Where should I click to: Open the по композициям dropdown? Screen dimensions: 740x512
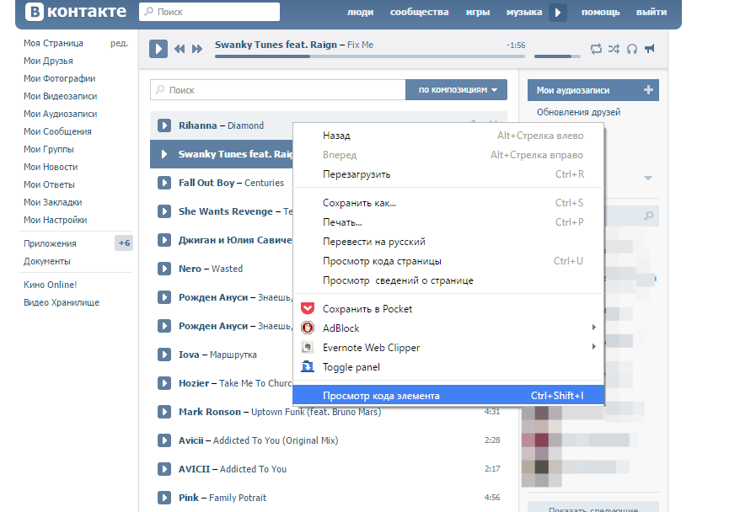[x=456, y=89]
